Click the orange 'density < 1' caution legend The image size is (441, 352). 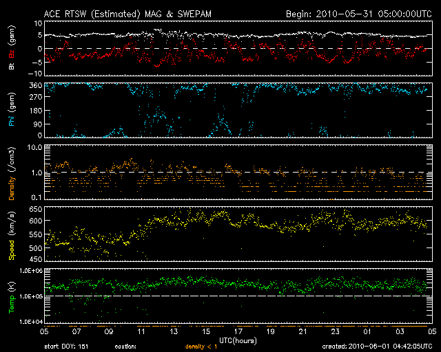pos(201,346)
